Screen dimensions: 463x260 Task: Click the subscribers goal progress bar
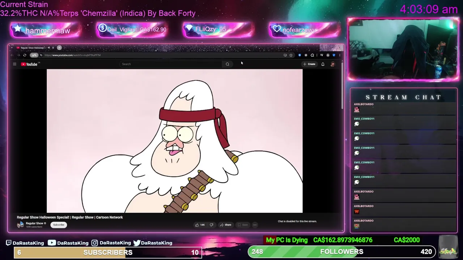pyautogui.click(x=108, y=252)
